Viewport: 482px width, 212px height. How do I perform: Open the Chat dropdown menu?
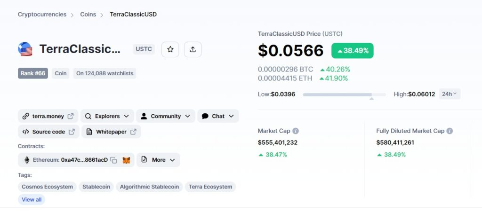(218, 116)
